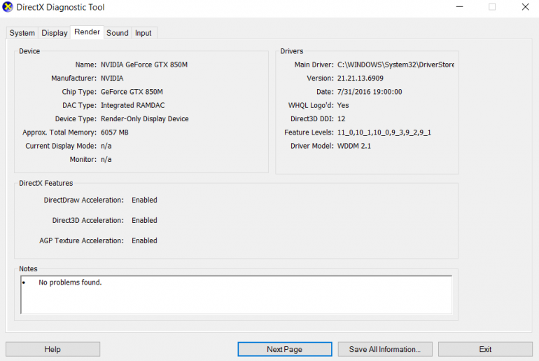Click the DirectX Features group heading

(46, 183)
